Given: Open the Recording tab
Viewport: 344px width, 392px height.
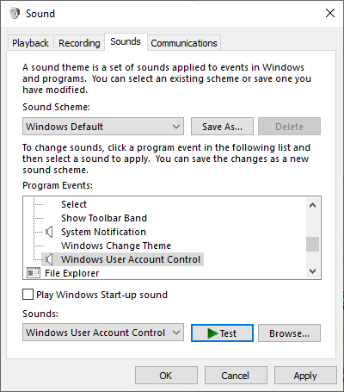Looking at the screenshot, I should click(79, 43).
